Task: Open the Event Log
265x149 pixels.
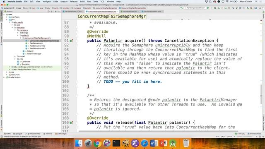Action: [x=240, y=134]
